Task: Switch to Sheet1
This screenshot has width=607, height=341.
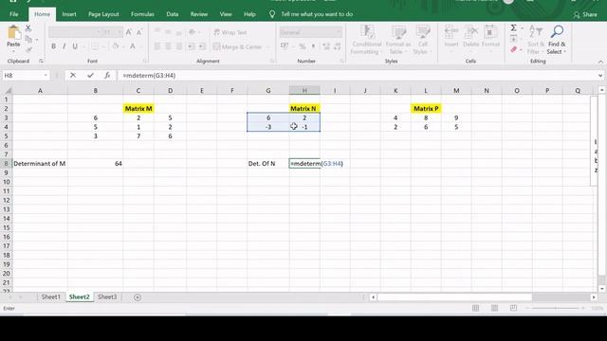Action: (x=50, y=296)
